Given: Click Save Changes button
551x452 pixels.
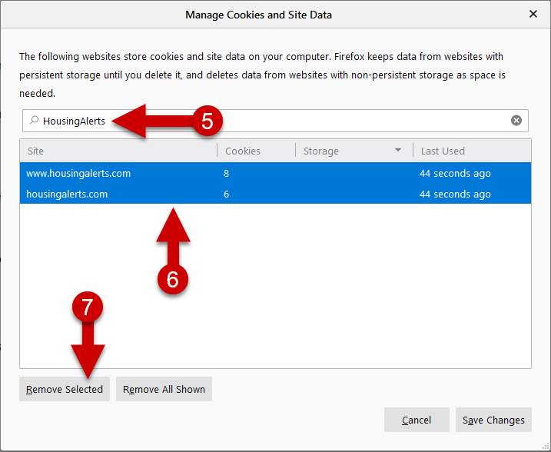Looking at the screenshot, I should pos(493,420).
